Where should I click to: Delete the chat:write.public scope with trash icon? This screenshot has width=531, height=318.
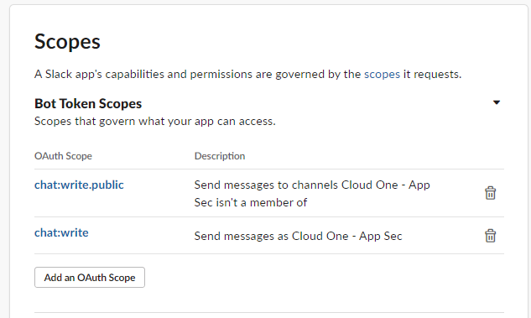pyautogui.click(x=491, y=193)
